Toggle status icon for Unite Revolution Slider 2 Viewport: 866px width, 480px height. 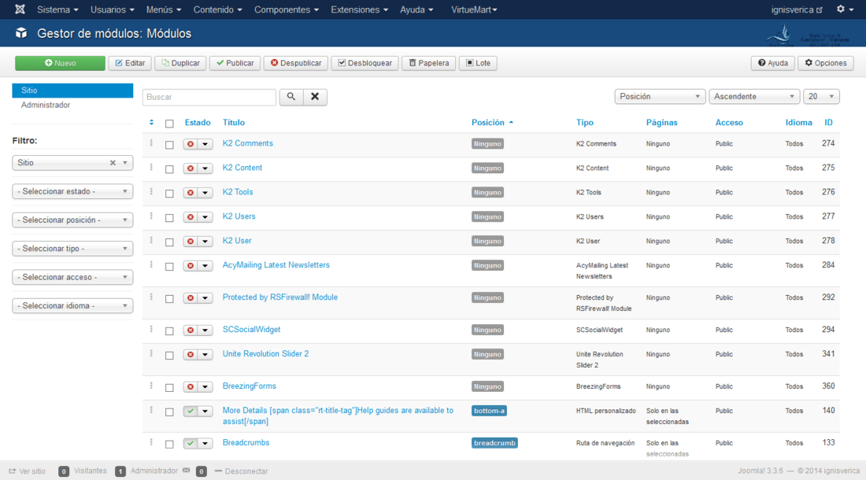pos(191,354)
